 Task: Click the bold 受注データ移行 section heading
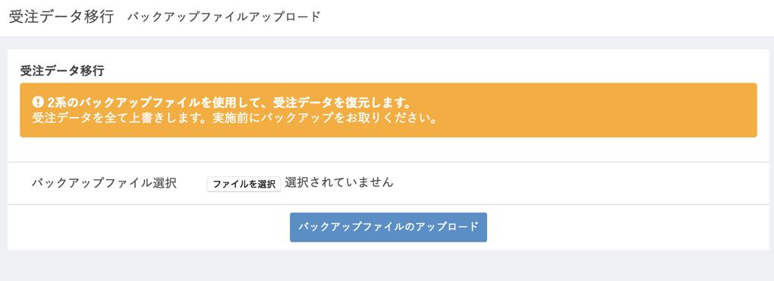coord(61,71)
